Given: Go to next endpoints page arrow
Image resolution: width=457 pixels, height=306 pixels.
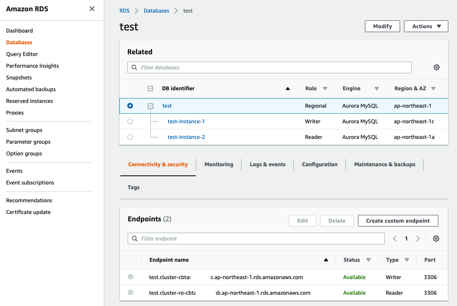Looking at the screenshot, I should point(418,238).
